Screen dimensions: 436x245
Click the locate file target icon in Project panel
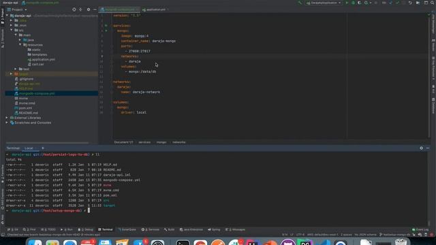[74, 10]
